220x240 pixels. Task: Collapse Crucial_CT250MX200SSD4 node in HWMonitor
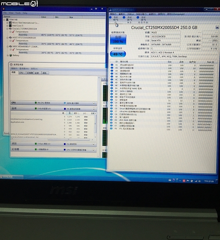pos(7,29)
